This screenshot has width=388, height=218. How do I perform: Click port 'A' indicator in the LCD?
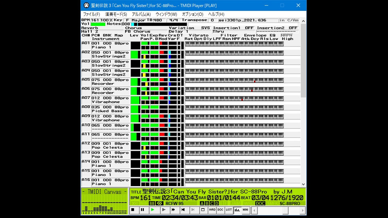[202, 203]
